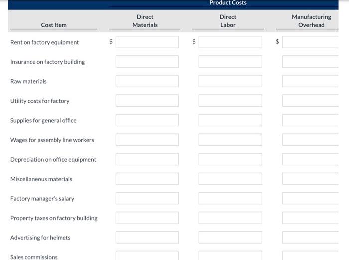This screenshot has width=349, height=260.
Task: Focus Direct Materials field for Raw materials
Action: pyautogui.click(x=147, y=81)
